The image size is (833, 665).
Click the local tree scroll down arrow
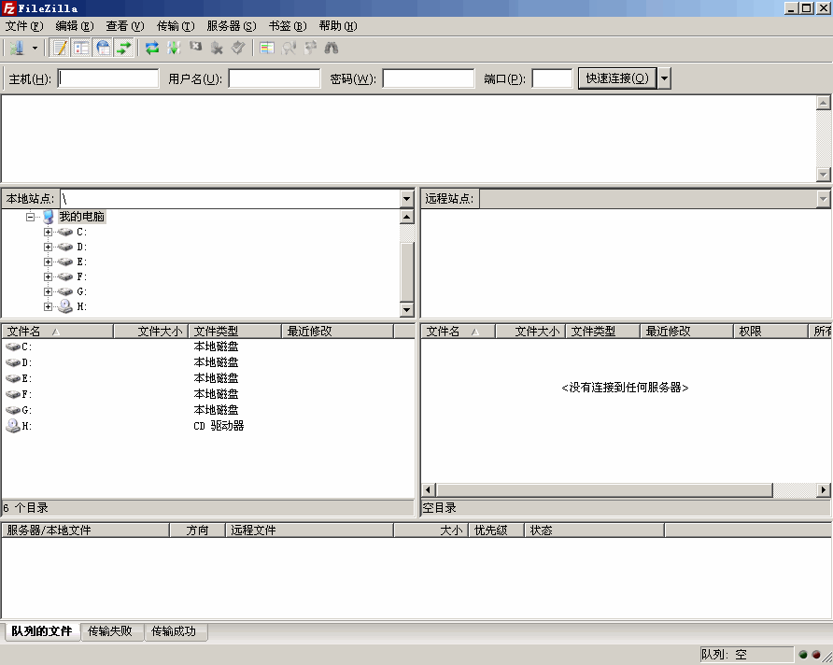click(x=406, y=310)
